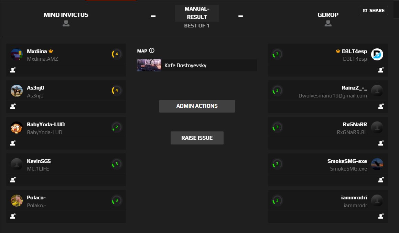Screen dimensions: 399x233
Task: Open the Admin Actions menu
Action: [197, 106]
